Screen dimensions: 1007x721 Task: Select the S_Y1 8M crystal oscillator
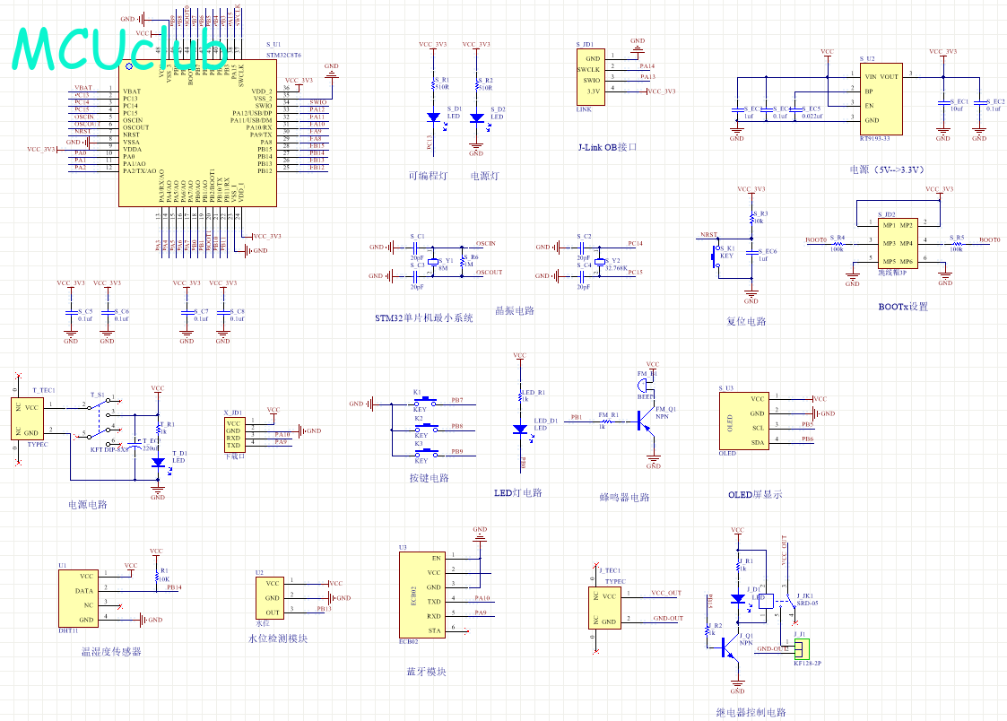pos(433,262)
